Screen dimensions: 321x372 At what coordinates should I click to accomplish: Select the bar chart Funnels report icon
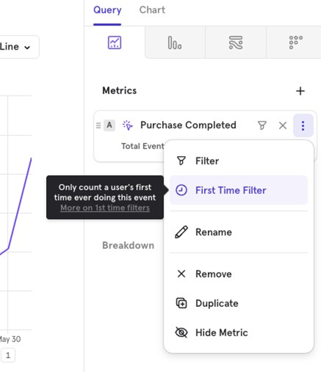[175, 43]
